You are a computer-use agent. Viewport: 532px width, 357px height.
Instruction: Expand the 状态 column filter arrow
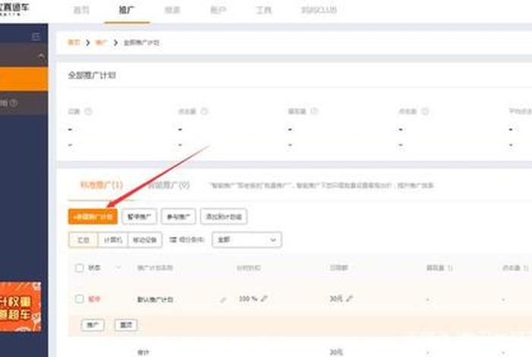(118, 267)
